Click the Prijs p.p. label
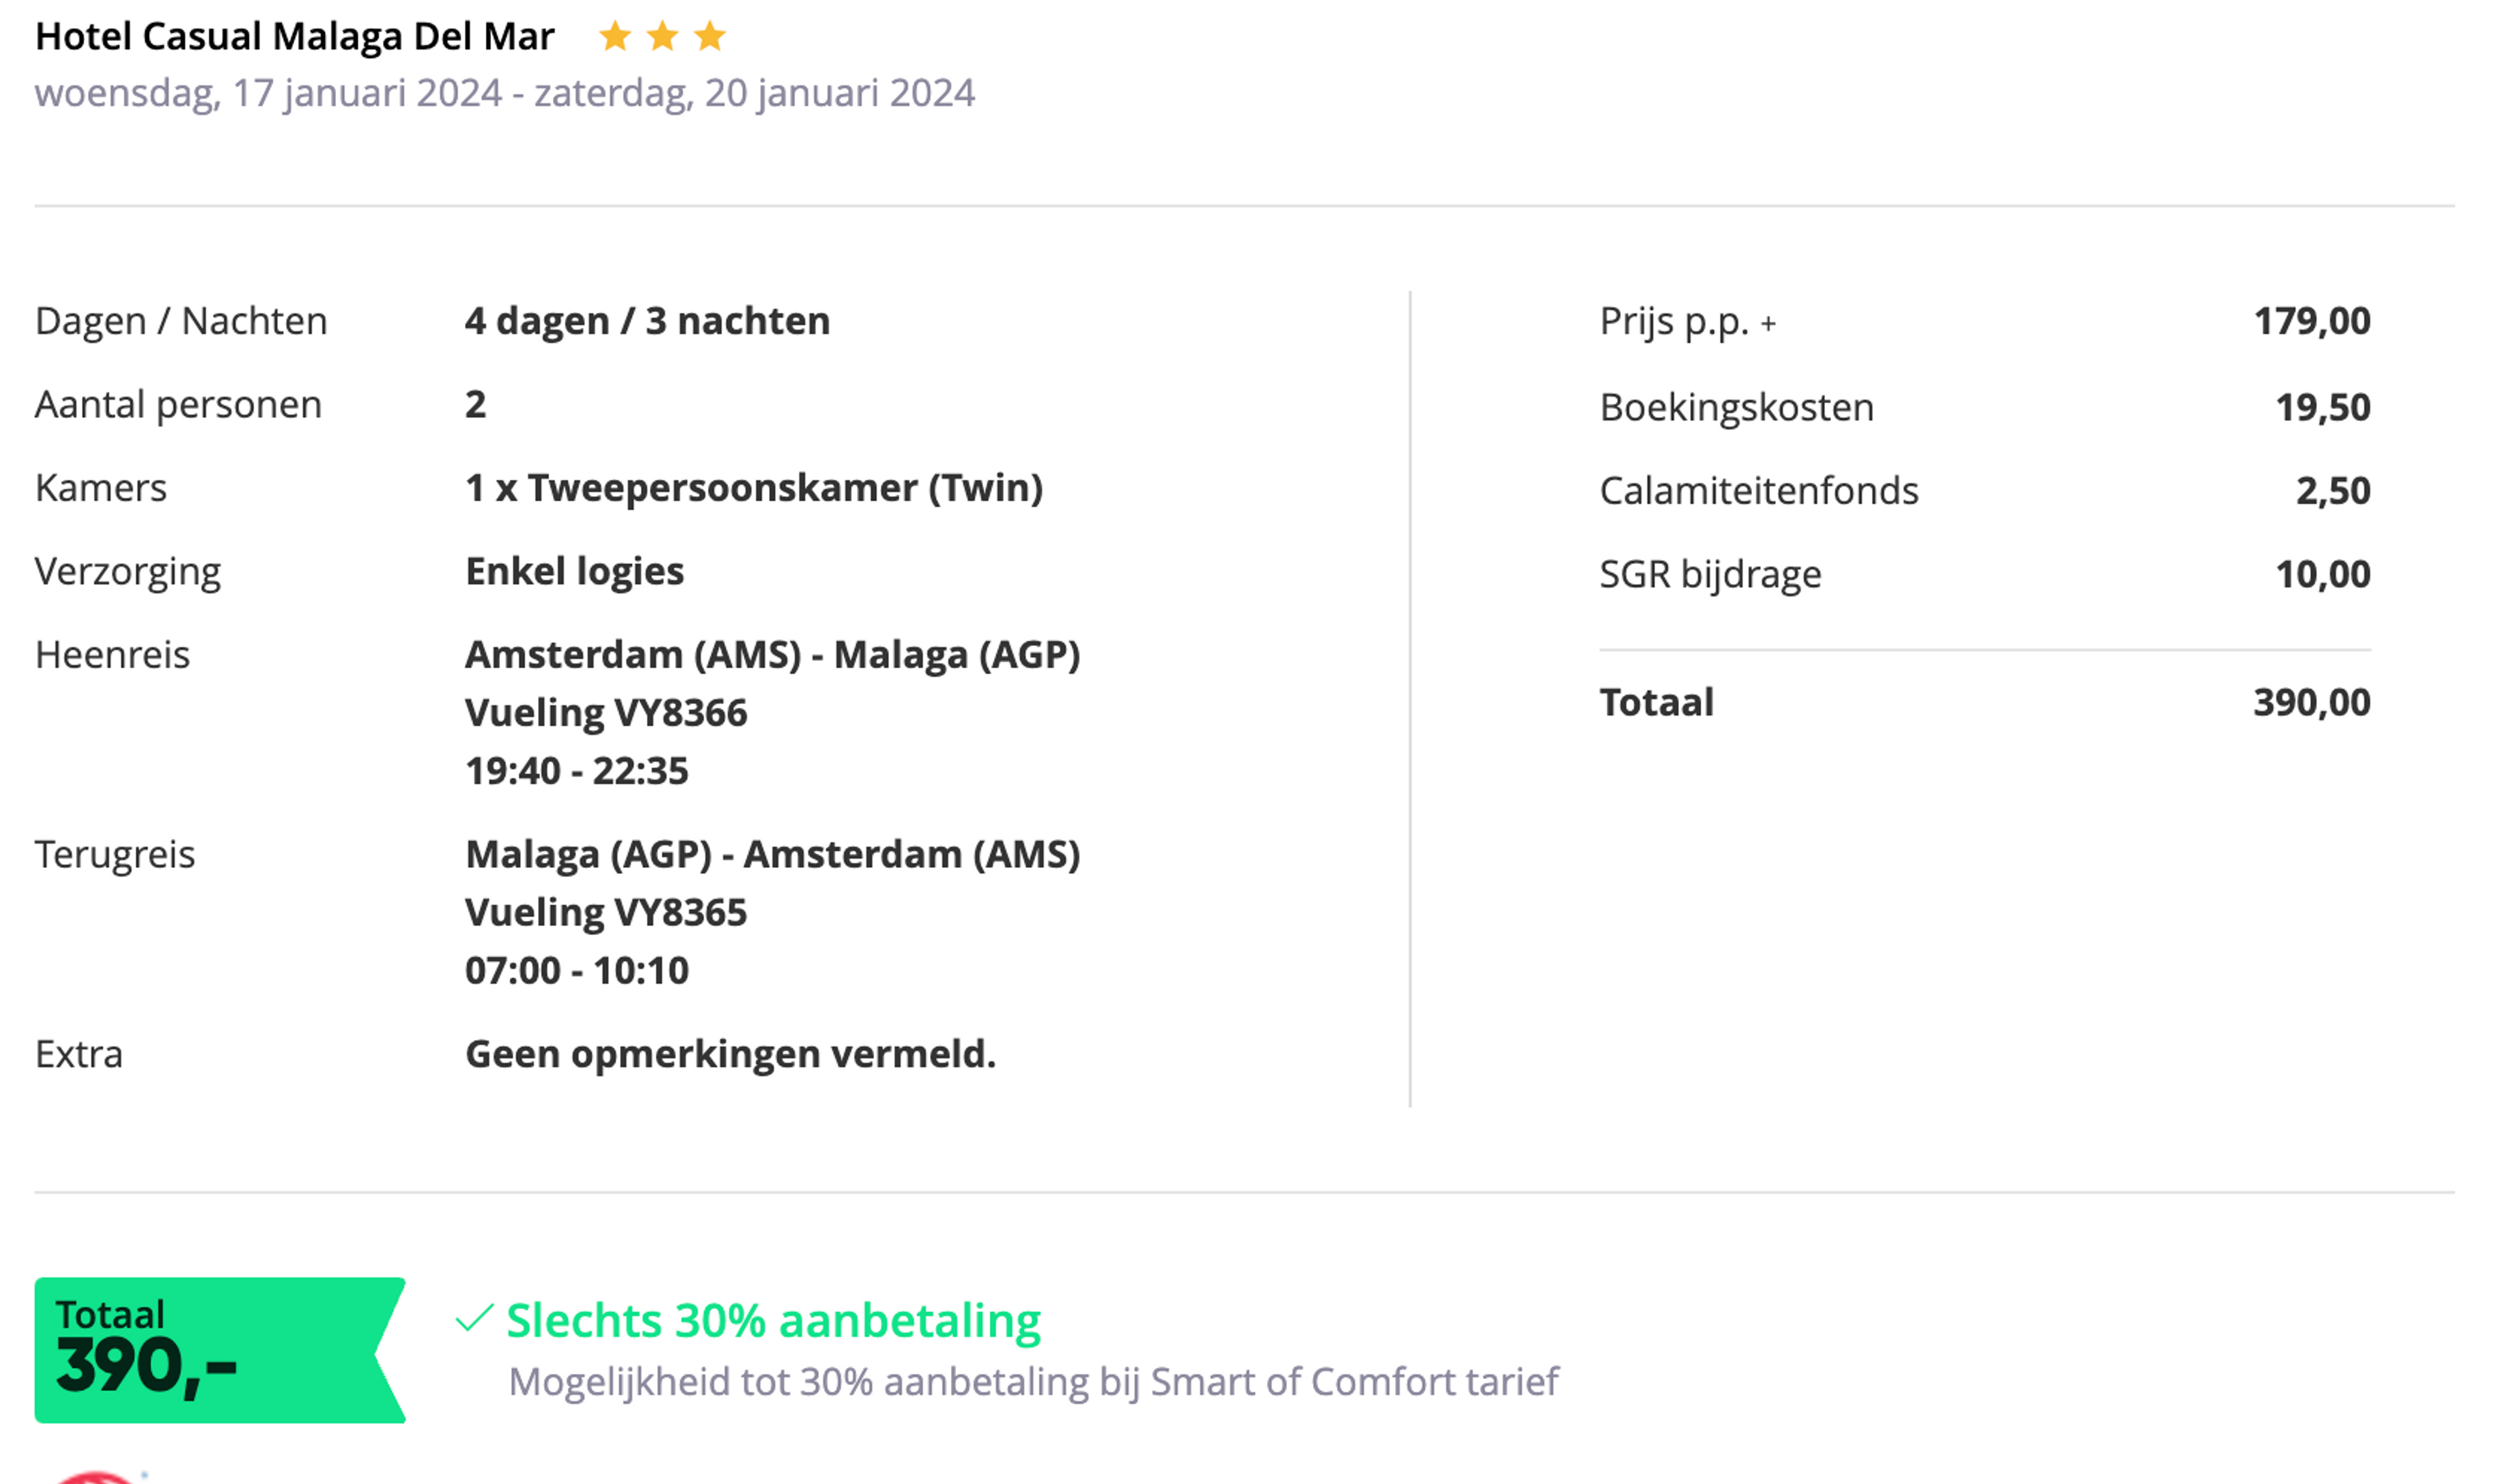 pyautogui.click(x=1674, y=322)
